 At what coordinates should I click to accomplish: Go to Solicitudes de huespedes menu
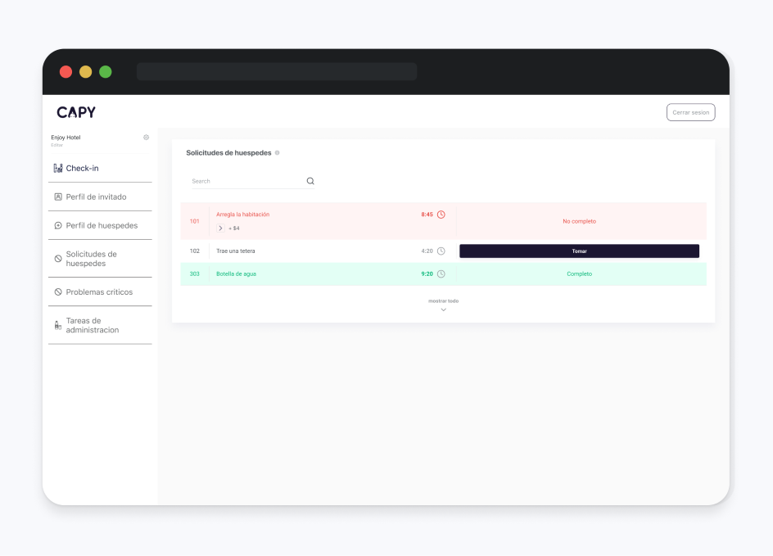tap(100, 259)
